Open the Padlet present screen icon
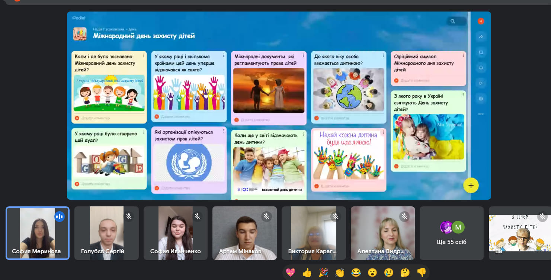This screenshot has width=551, height=280. [x=481, y=52]
